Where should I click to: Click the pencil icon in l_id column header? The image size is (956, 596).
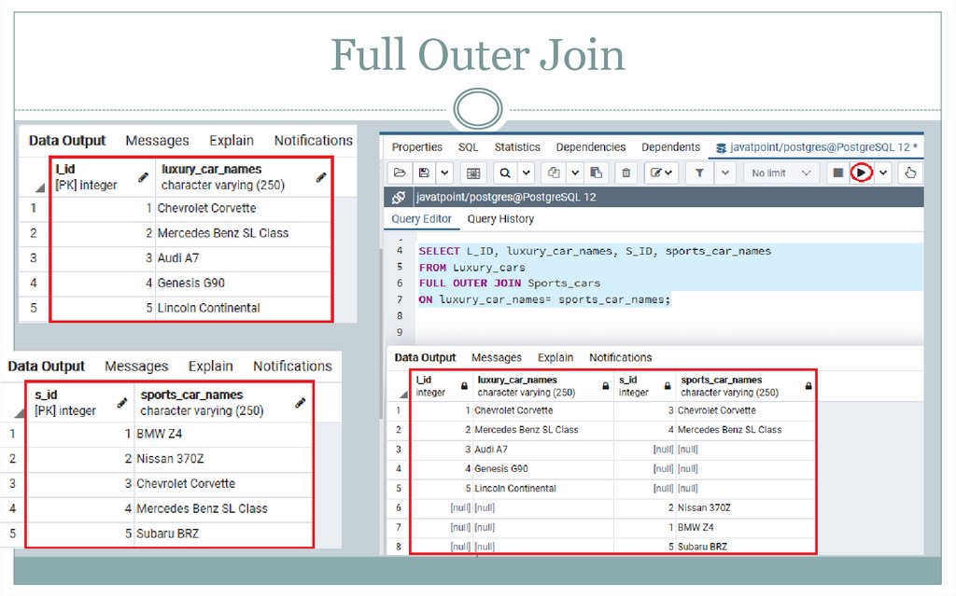143,177
